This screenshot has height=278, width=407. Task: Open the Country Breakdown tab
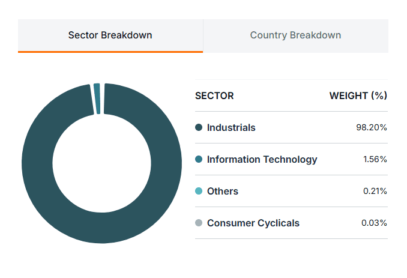point(296,35)
